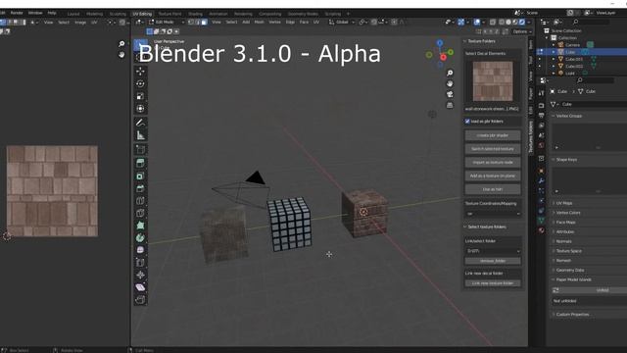The image size is (627, 353).
Task: Click UV editor zoom magnifier icon
Action: point(121,43)
